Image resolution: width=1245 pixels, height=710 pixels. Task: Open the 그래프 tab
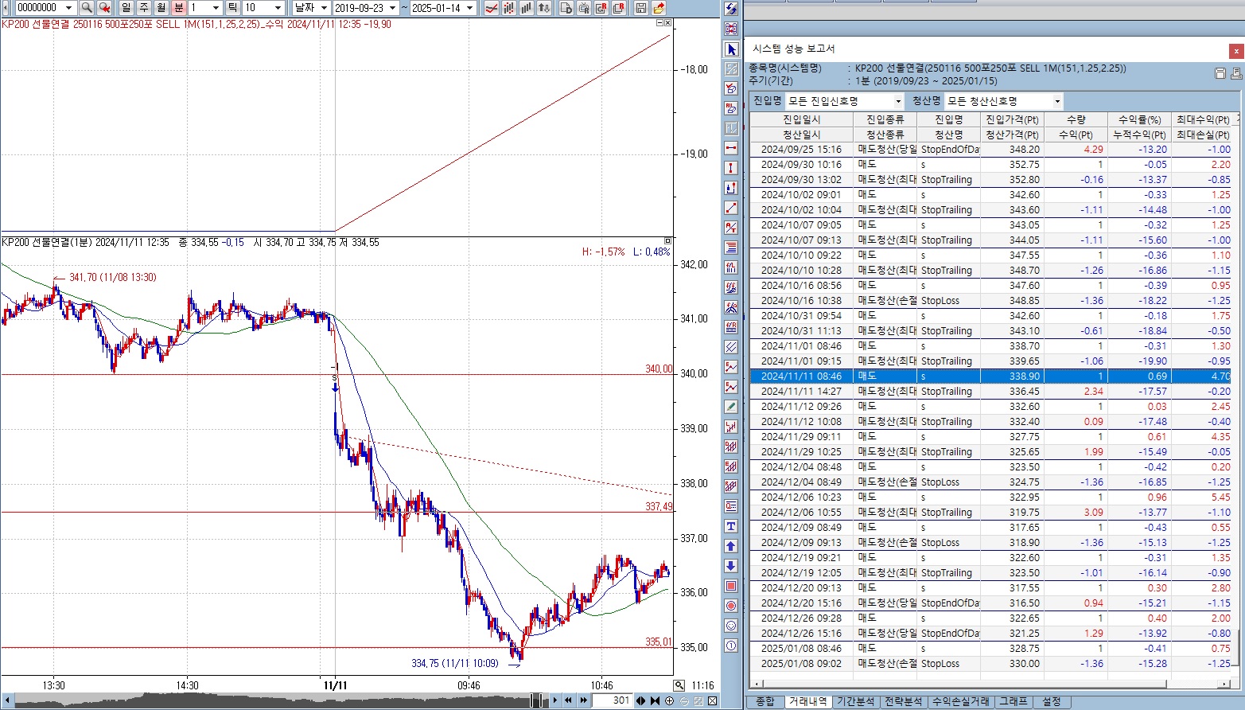[1013, 701]
